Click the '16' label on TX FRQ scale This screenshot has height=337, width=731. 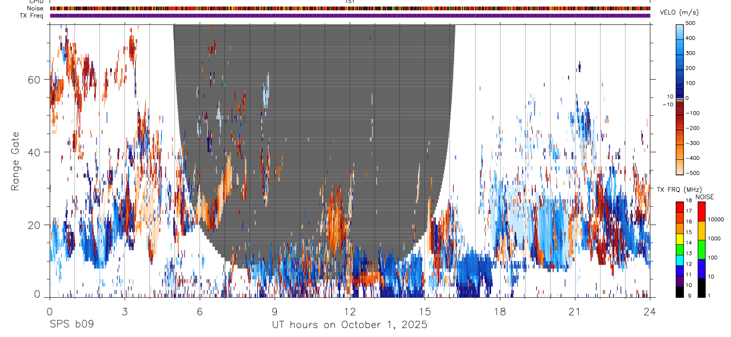[689, 221]
